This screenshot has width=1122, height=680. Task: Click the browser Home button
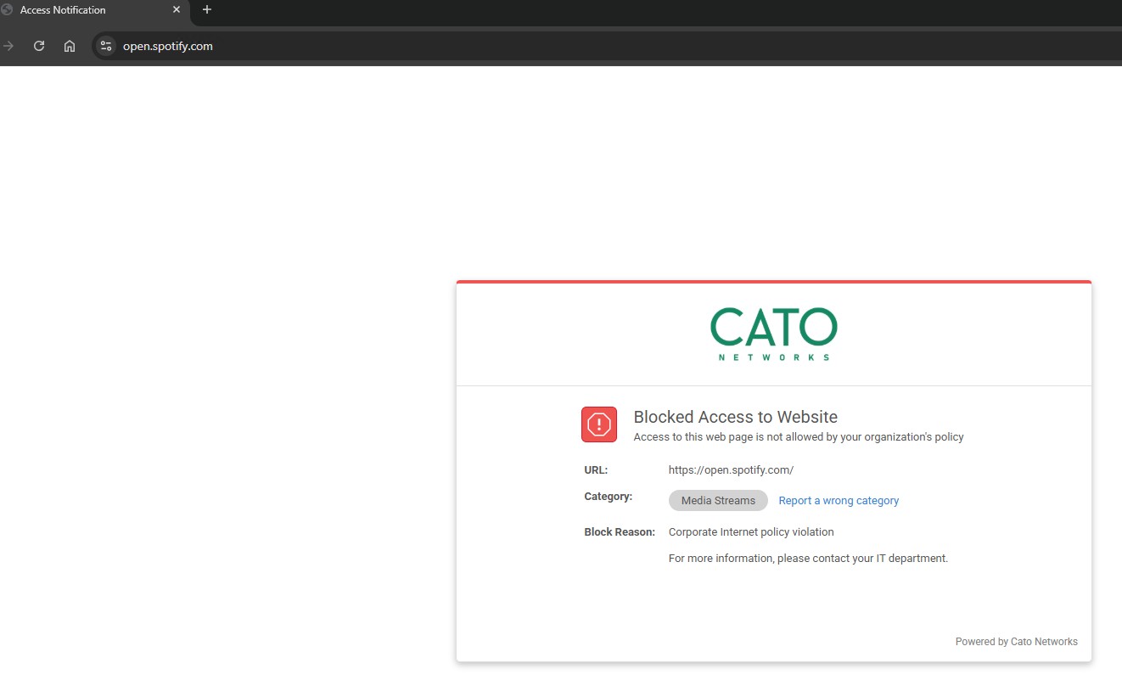click(x=70, y=46)
